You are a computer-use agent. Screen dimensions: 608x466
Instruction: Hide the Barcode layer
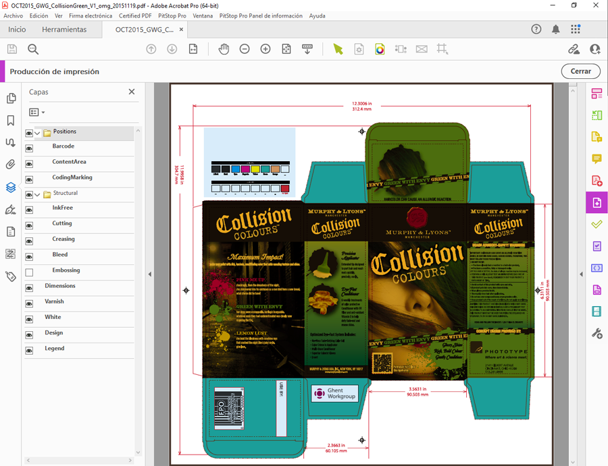pyautogui.click(x=29, y=148)
